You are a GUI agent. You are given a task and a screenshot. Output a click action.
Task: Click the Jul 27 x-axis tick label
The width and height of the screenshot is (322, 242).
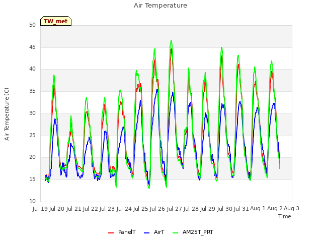pos(175,209)
